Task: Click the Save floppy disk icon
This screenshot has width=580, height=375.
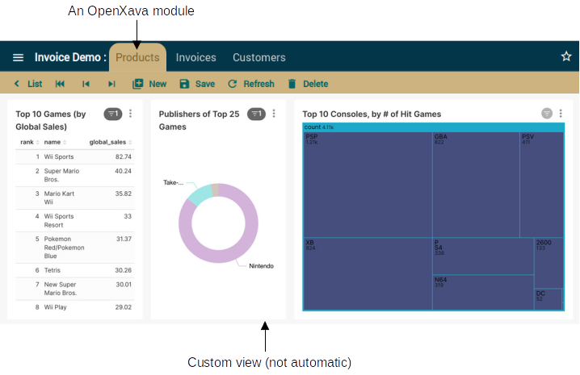Action: pos(184,84)
